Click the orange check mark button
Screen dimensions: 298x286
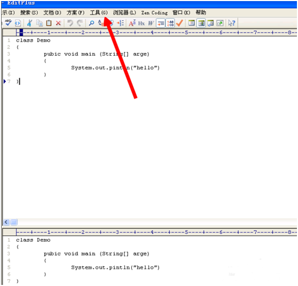point(179,23)
